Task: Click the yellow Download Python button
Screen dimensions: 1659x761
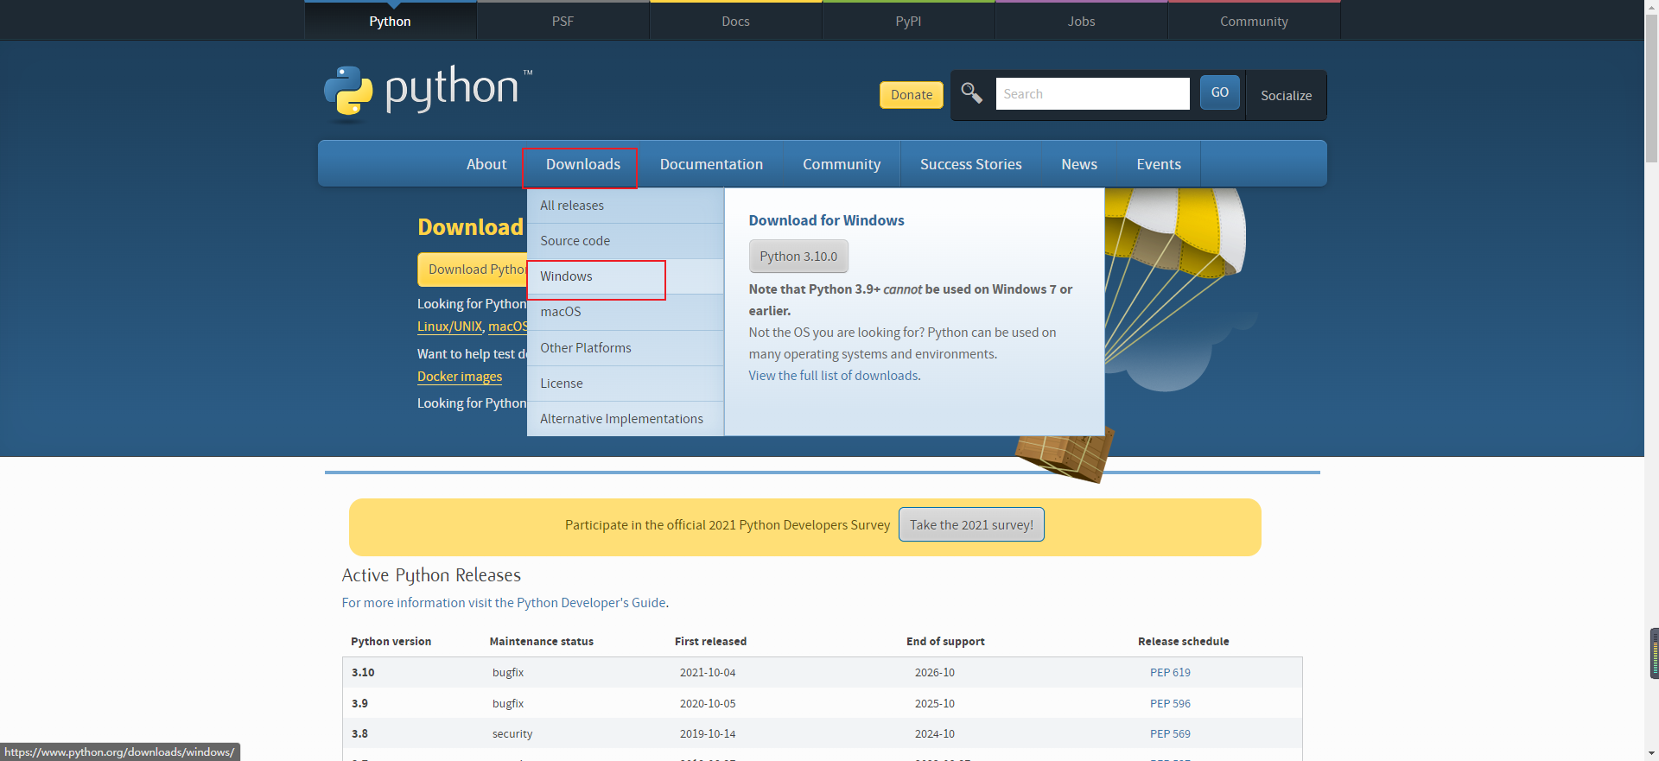Action: [473, 270]
